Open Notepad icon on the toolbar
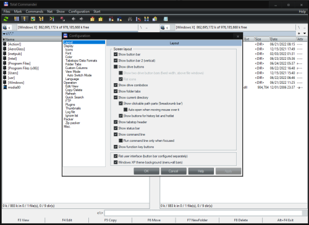Image resolution: width=309 pixels, height=225 pixels. click(166, 19)
